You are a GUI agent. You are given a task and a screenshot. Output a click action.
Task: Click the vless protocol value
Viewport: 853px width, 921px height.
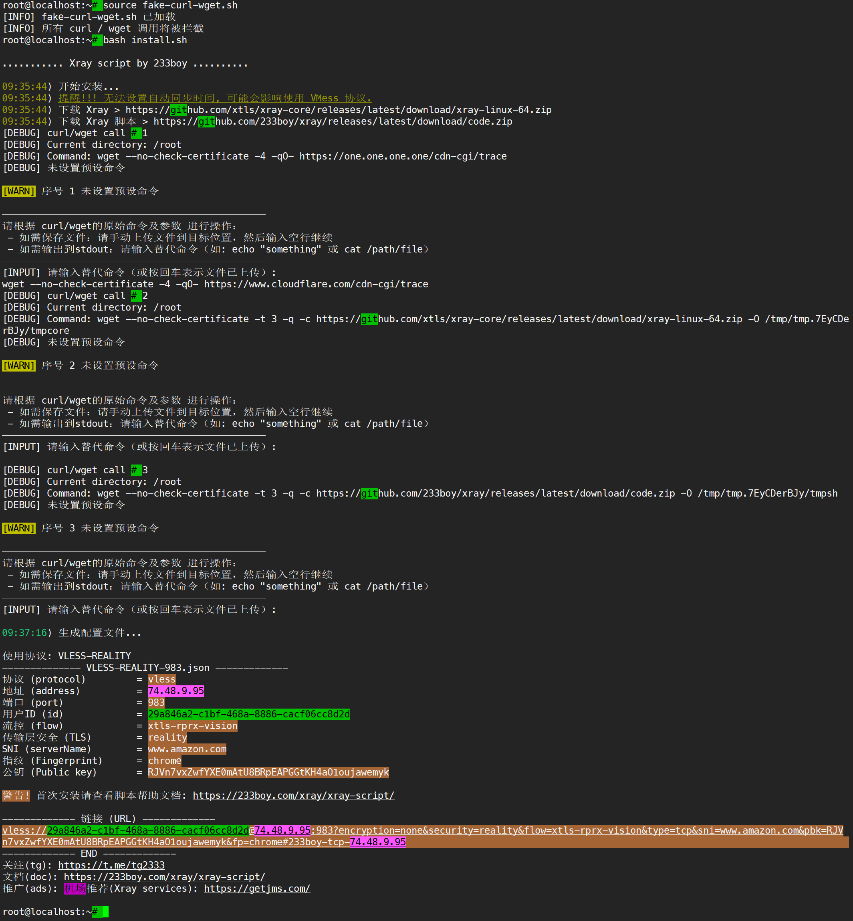click(161, 679)
